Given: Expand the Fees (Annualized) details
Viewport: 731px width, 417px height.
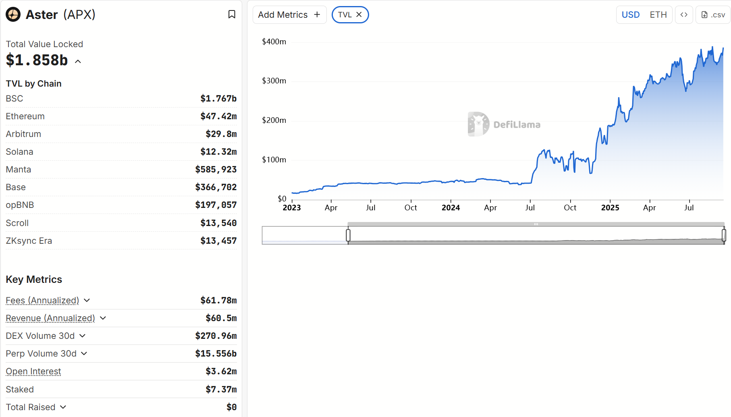Looking at the screenshot, I should tap(87, 301).
